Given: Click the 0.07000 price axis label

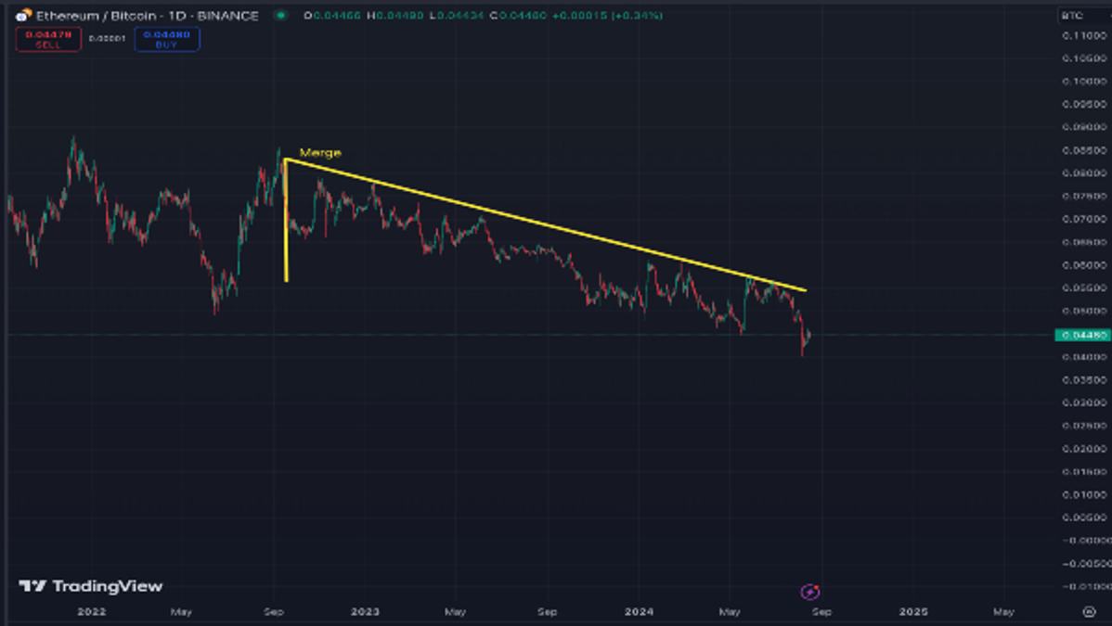Looking at the screenshot, I should (x=1084, y=219).
